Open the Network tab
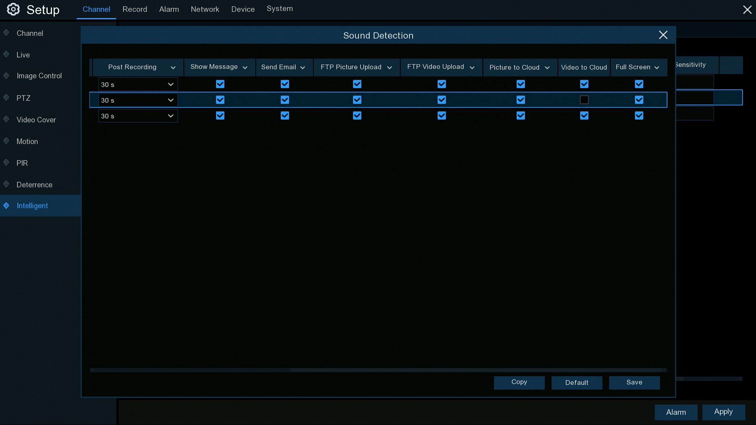Image resolution: width=756 pixels, height=425 pixels. (205, 9)
